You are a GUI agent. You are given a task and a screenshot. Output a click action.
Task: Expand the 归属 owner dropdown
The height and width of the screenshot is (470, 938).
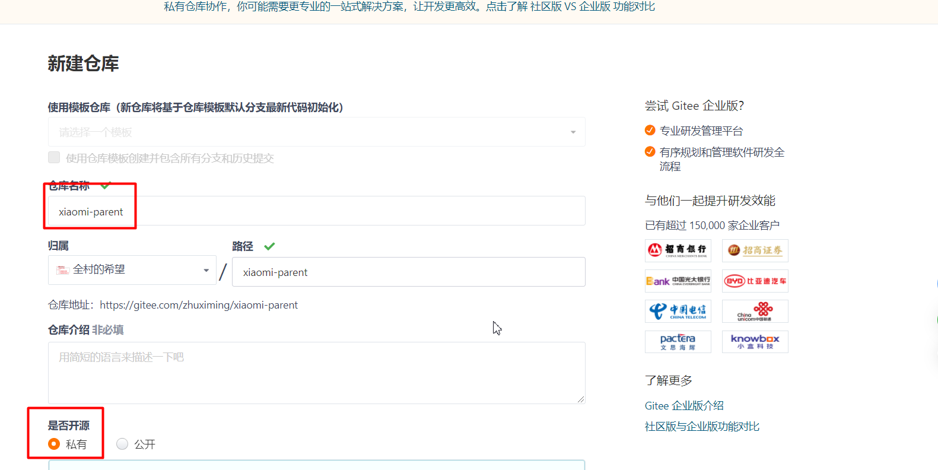(132, 270)
